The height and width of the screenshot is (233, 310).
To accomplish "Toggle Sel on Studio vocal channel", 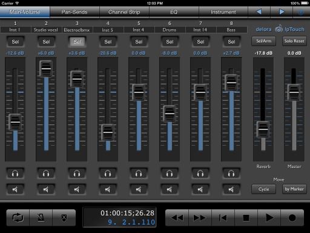I will (46, 42).
